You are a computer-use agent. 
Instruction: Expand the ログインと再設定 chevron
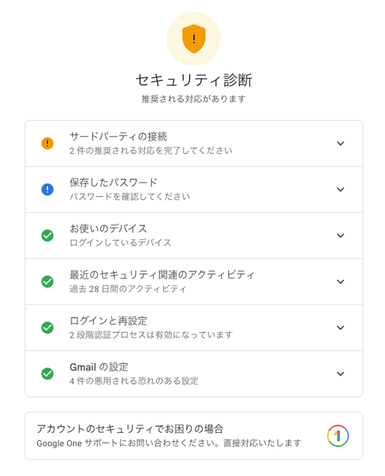coord(340,327)
